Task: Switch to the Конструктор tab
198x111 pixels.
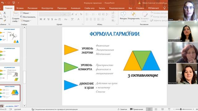Action: [47, 8]
